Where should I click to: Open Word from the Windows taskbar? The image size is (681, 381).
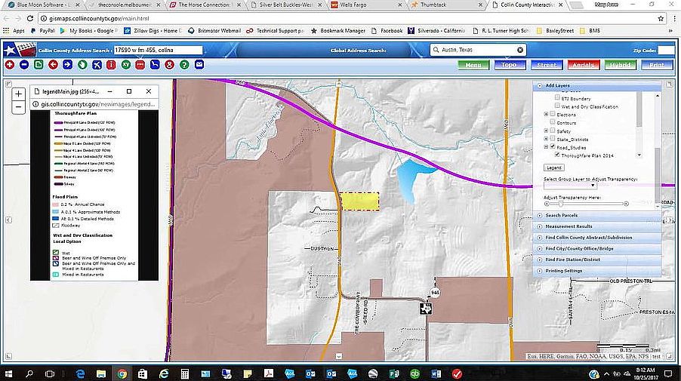[x=436, y=373]
